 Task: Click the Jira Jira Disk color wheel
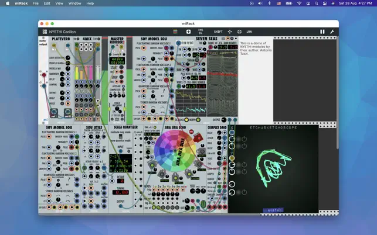[175, 151]
